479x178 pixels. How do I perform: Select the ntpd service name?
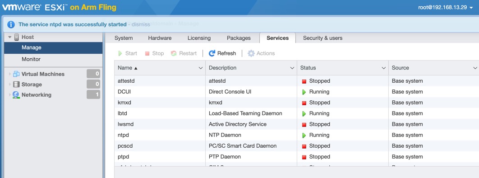pos(124,135)
